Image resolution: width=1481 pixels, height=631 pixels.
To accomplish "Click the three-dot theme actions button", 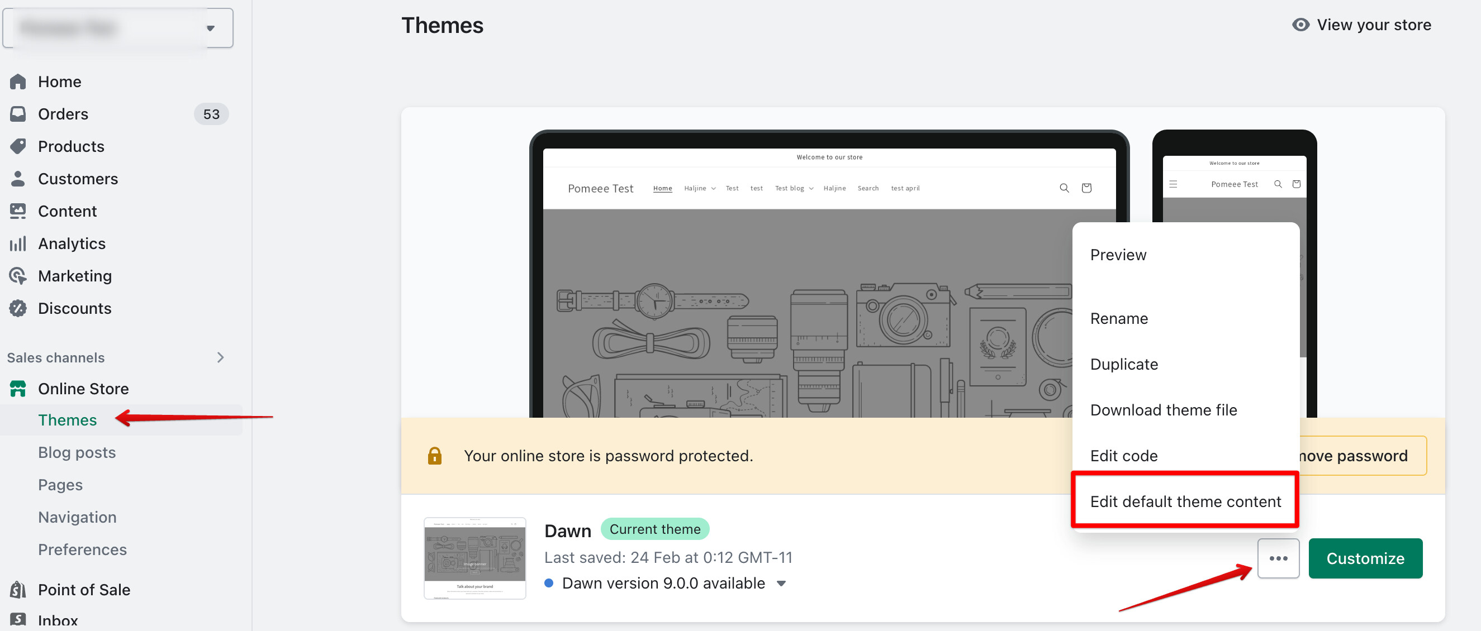I will (1278, 558).
